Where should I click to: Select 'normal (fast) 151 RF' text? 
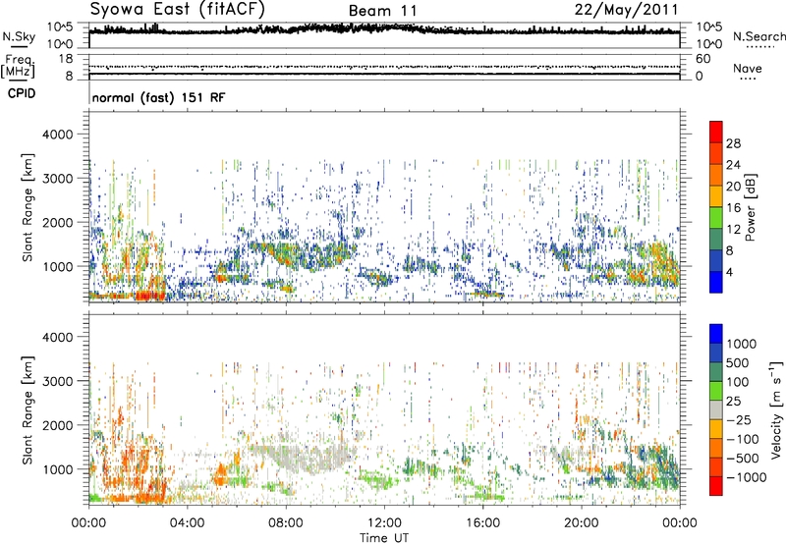(158, 97)
